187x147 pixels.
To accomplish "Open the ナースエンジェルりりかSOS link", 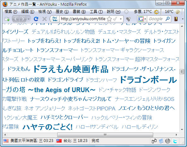I will (145, 99).
